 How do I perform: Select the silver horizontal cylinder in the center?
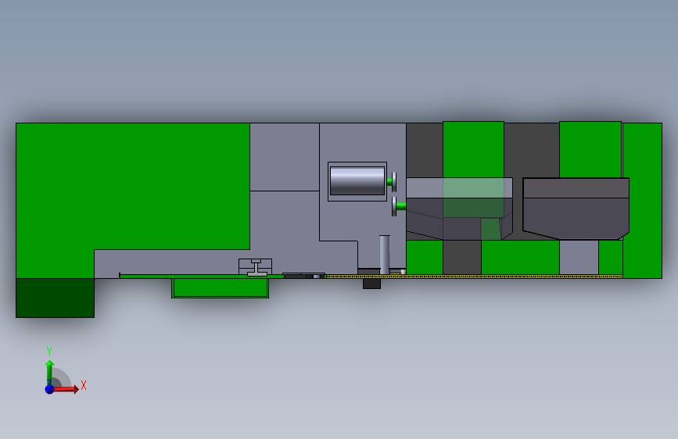[x=357, y=181]
